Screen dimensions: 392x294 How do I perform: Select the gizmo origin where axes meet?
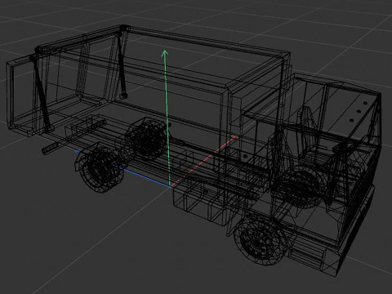coord(171,187)
